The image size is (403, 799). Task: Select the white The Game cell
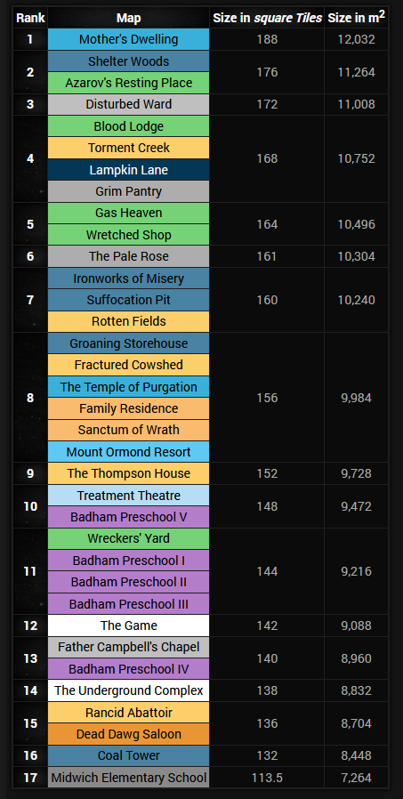[x=128, y=625]
